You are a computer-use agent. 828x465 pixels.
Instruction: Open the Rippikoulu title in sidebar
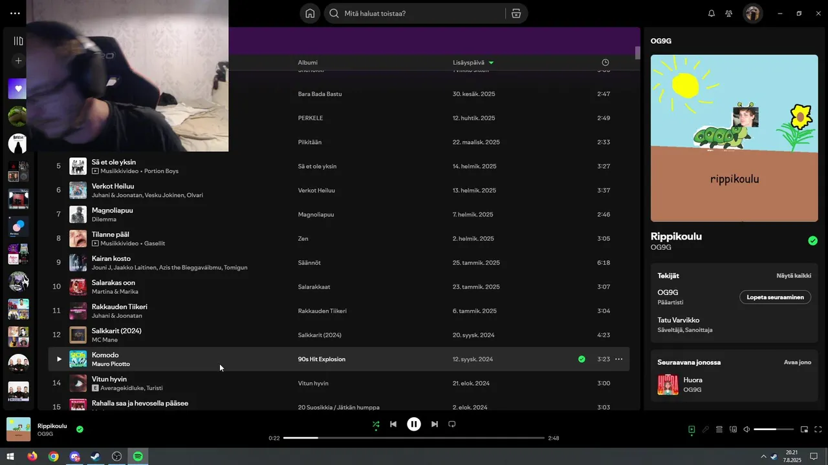coord(676,236)
